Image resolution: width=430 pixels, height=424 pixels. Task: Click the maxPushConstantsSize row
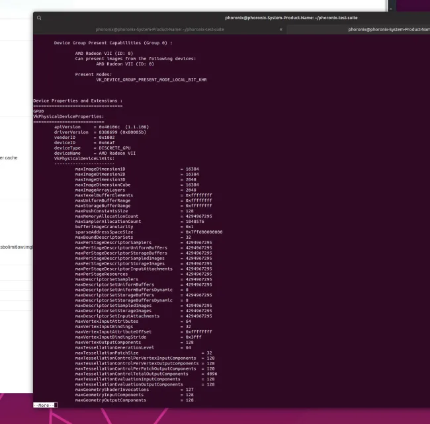[134, 211]
